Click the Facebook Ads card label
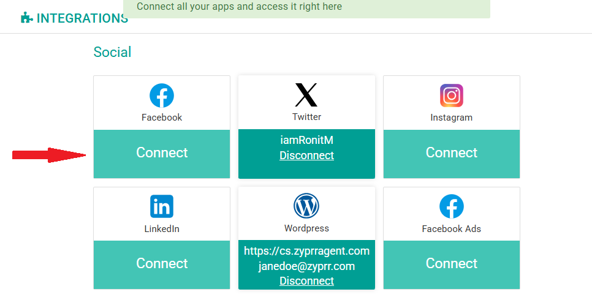The width and height of the screenshot is (592, 300). [x=452, y=229]
